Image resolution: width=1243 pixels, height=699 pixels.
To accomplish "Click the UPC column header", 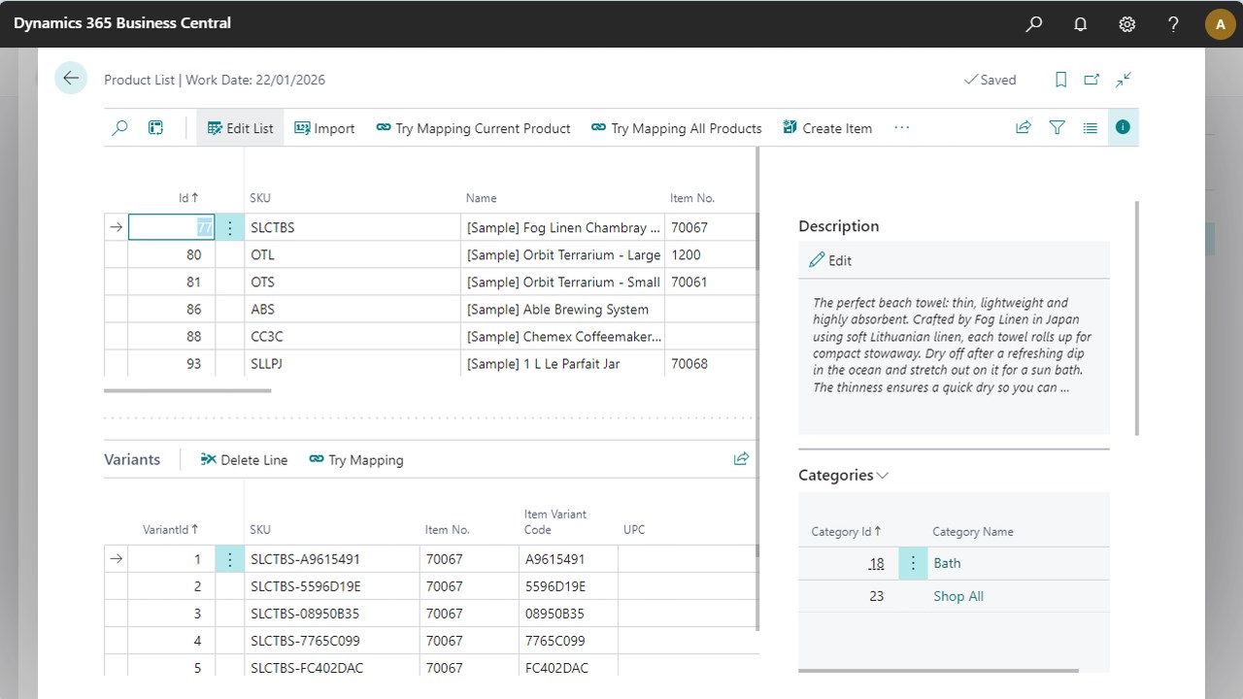I will (x=634, y=530).
